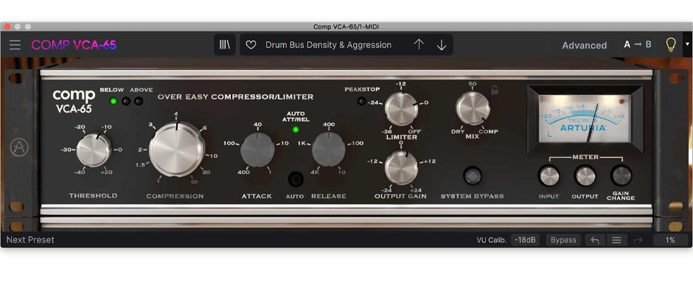
Task: Open the VU Calib. -18dB menu
Action: pos(526,240)
